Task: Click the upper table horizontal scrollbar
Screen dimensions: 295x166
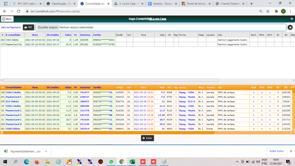Action: coord(111,80)
